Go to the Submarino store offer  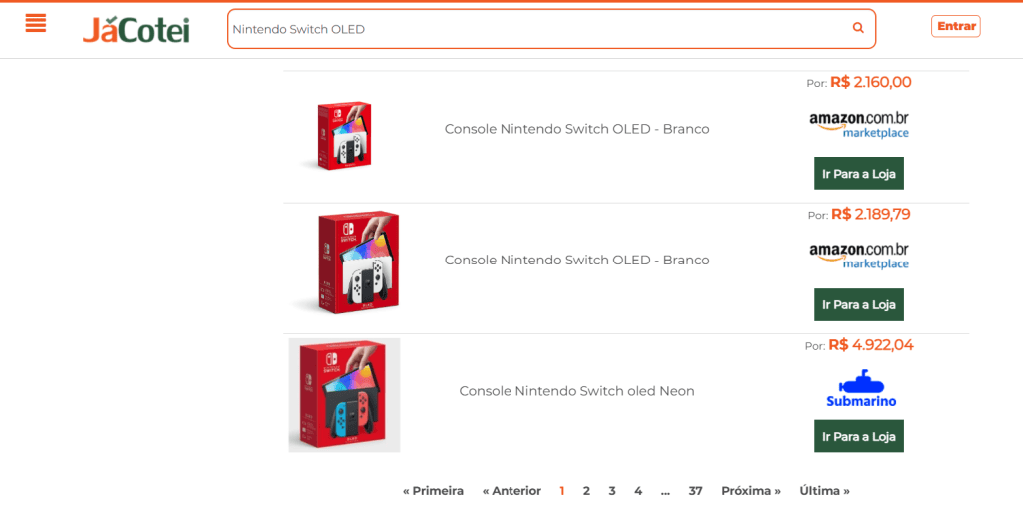pyautogui.click(x=858, y=437)
